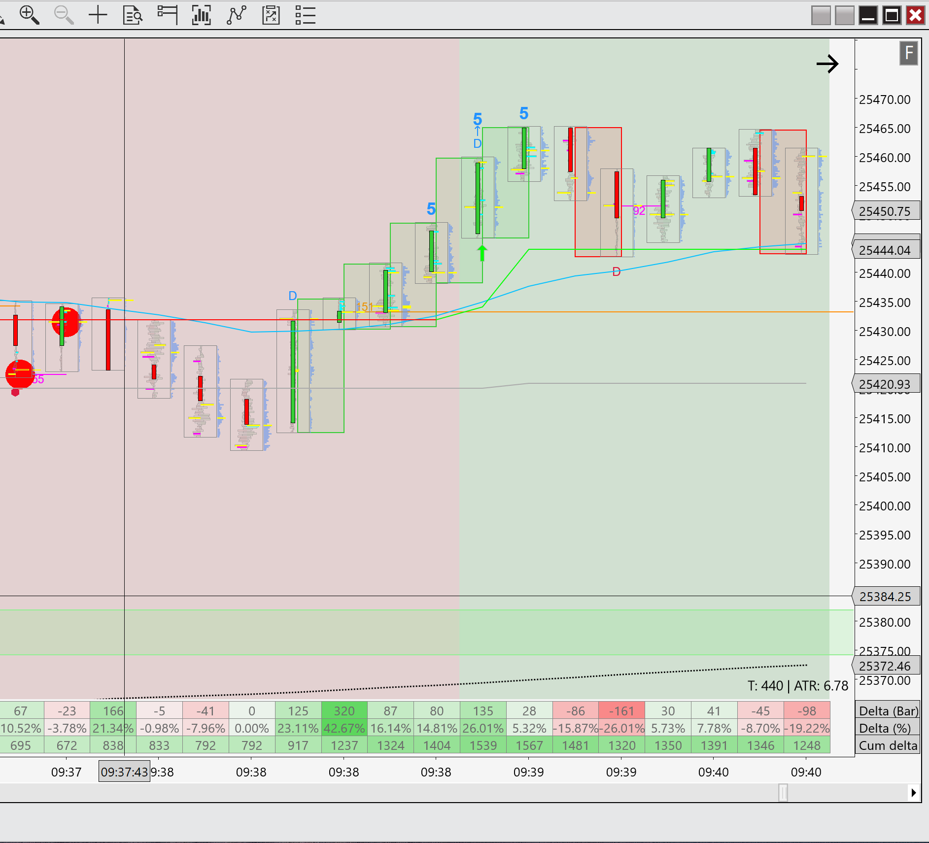
Task: Click the scrollbar right arrow
Action: 914,793
